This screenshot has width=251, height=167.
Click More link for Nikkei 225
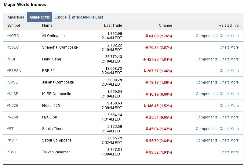tap(235, 106)
